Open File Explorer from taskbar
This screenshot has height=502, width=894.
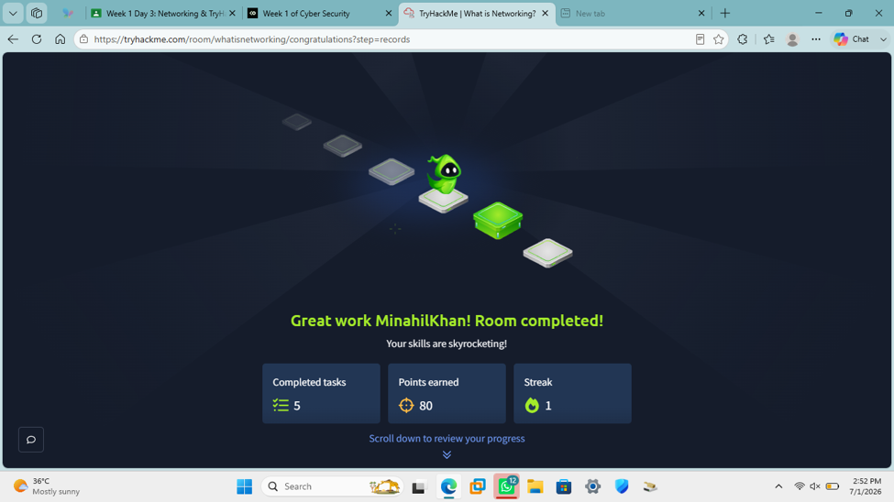tap(535, 486)
